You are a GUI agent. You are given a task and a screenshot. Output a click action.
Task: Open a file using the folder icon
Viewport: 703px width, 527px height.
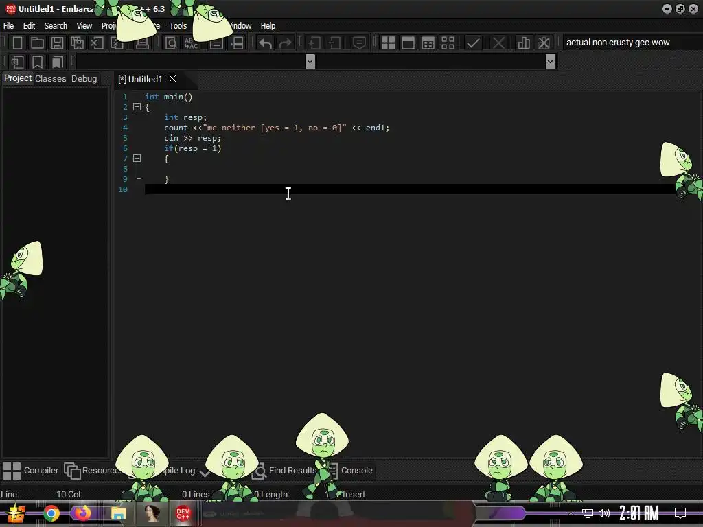37,43
